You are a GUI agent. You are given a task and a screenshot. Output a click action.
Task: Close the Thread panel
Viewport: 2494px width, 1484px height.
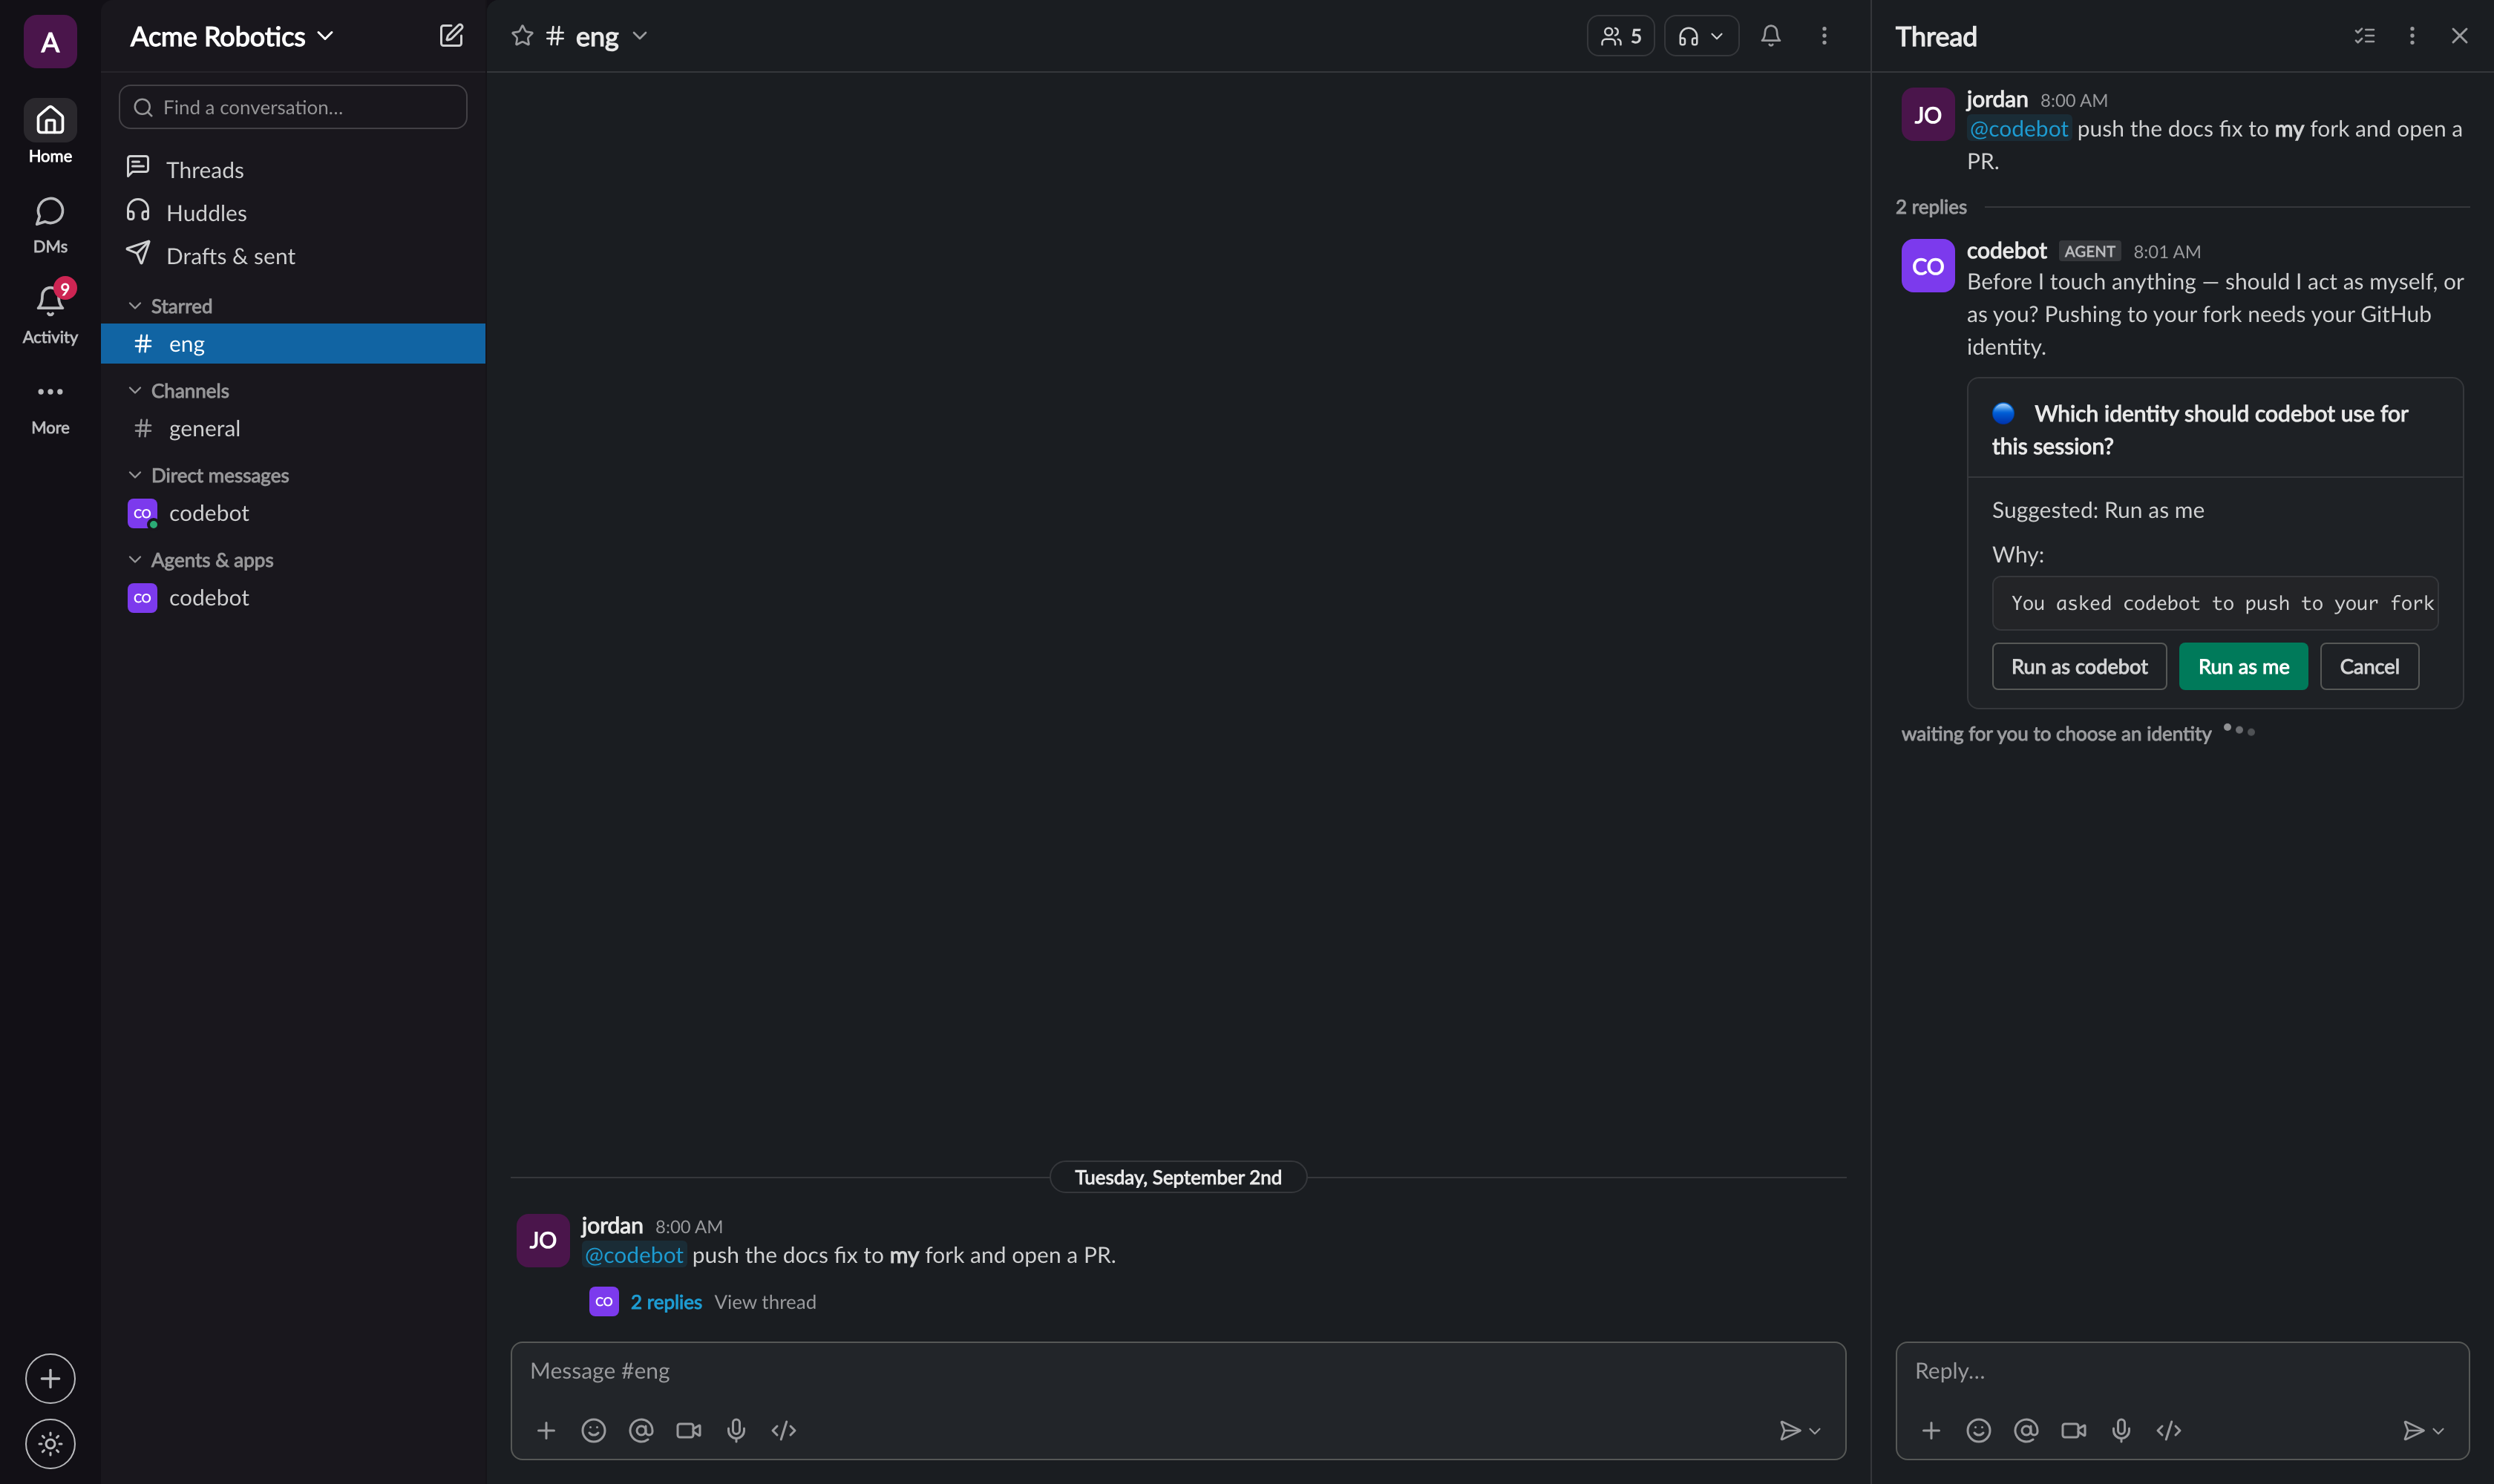coord(2459,36)
